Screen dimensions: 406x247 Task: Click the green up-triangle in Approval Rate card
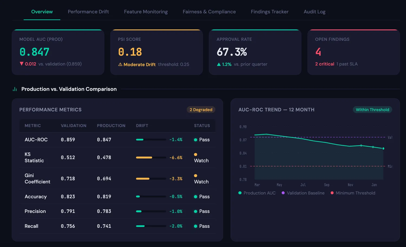click(219, 64)
